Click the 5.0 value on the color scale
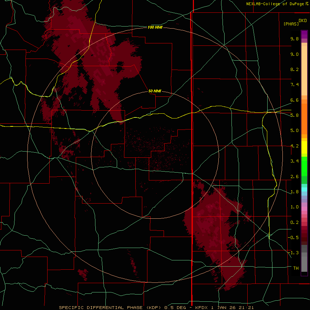Image resolution: width=310 pixels, height=310 pixels. coord(294,131)
